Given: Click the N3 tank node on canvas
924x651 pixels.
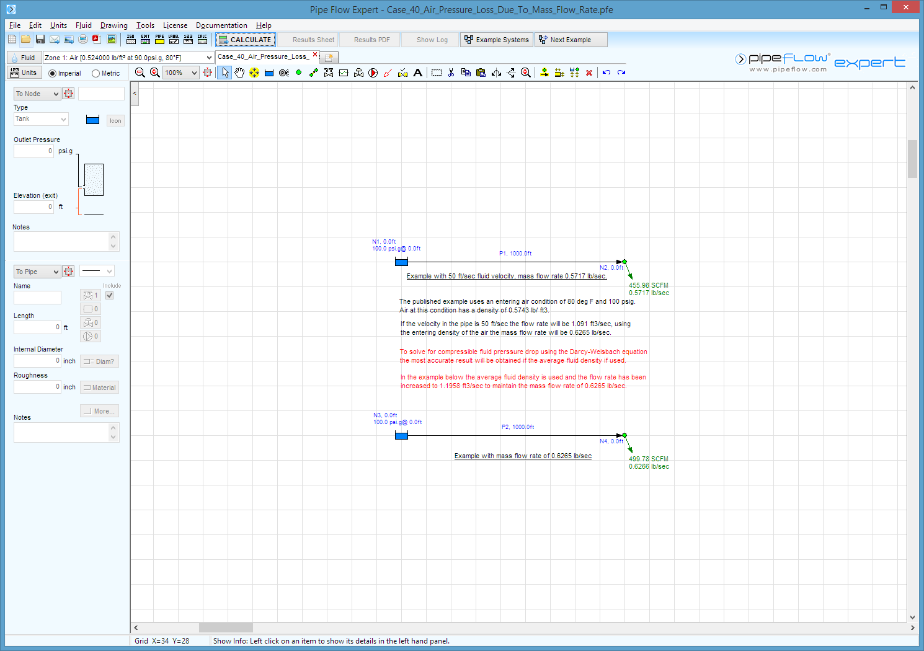Looking at the screenshot, I should pyautogui.click(x=401, y=435).
